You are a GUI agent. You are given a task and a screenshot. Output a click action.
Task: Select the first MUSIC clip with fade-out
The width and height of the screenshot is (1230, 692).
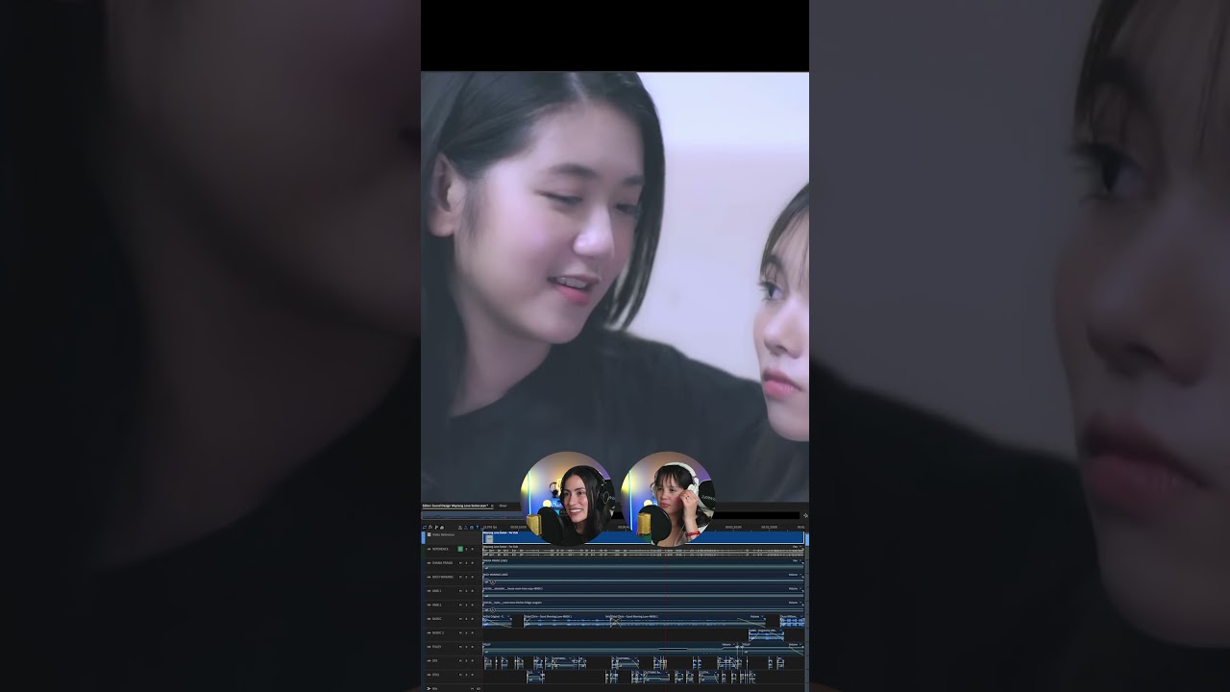497,622
